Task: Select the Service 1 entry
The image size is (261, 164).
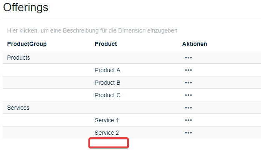Action: pos(107,120)
